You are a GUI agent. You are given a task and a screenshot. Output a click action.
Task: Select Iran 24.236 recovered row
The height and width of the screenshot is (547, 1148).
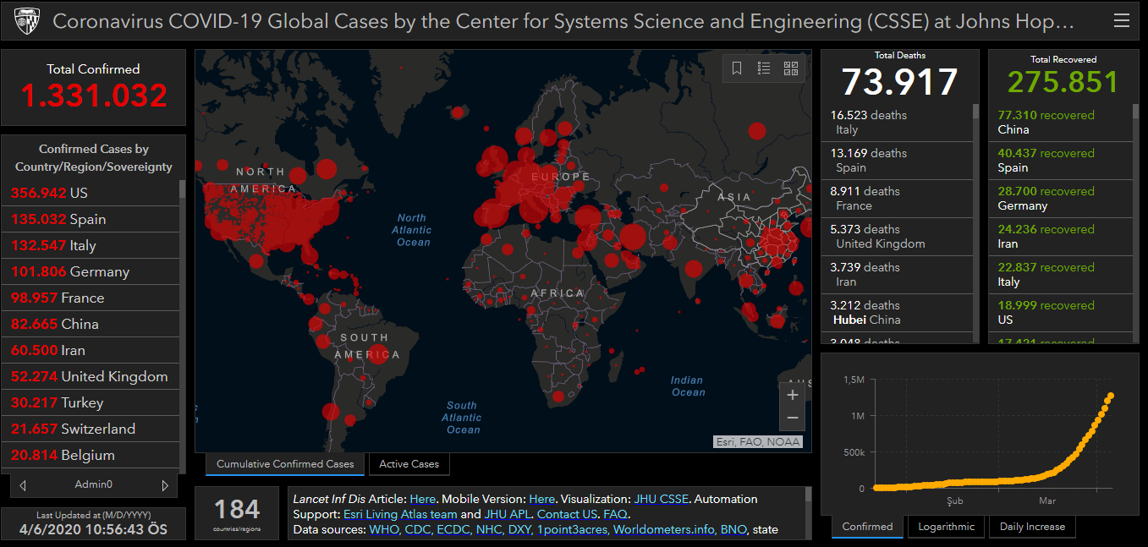point(1061,237)
